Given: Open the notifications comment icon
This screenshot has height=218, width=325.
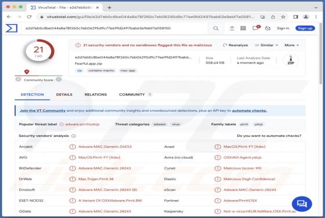Looking at the screenshot, I should pos(255,28).
